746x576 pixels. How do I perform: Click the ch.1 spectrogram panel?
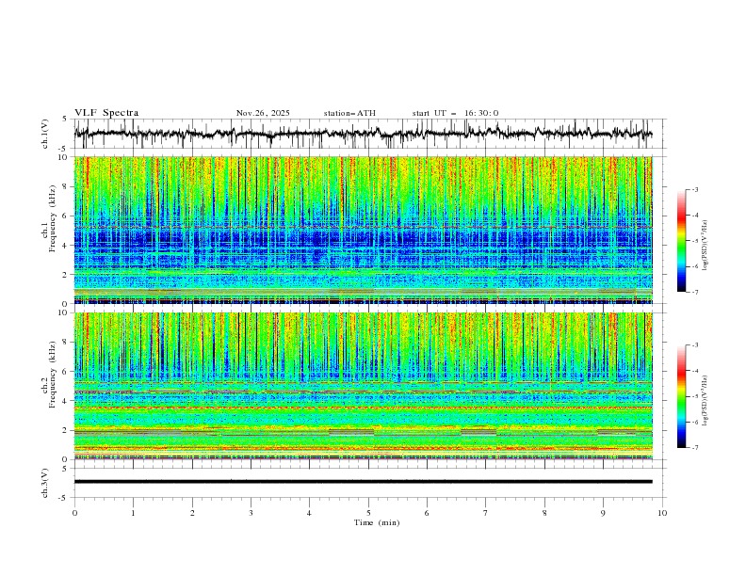[363, 230]
